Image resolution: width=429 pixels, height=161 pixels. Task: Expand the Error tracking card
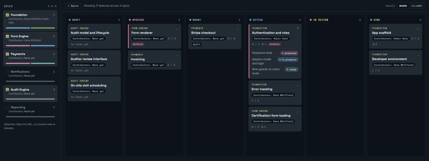(x=297, y=86)
